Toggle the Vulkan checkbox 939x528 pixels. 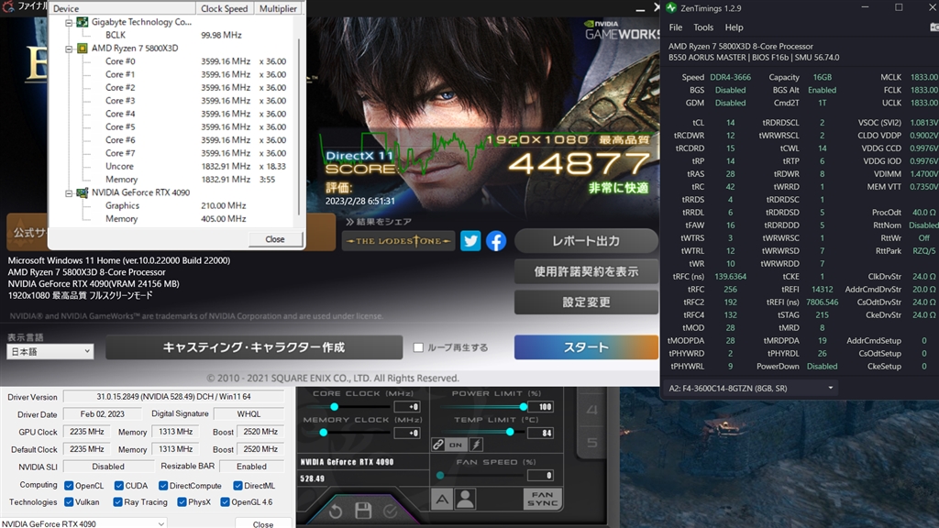(x=69, y=502)
